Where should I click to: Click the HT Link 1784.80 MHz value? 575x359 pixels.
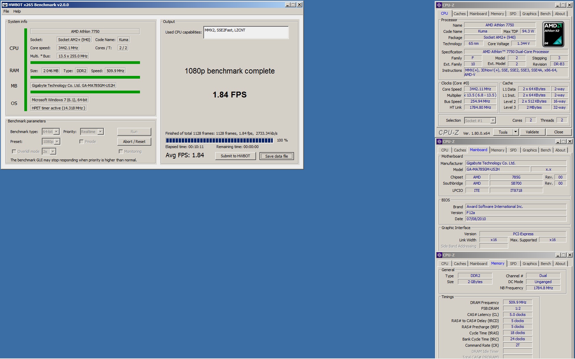(x=480, y=107)
